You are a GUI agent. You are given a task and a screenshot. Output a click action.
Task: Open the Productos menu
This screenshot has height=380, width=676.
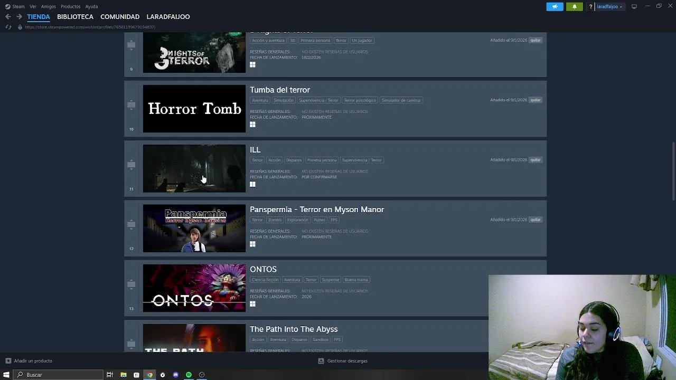click(x=70, y=6)
